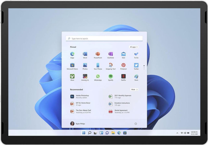Click the taskbar Start button
The height and width of the screenshot is (145, 208).
[84, 133]
